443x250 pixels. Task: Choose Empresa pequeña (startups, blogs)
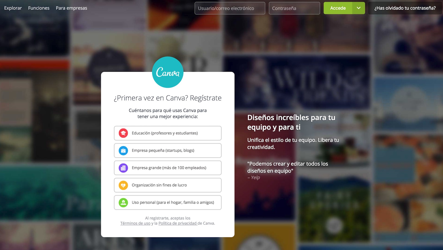[x=168, y=151]
